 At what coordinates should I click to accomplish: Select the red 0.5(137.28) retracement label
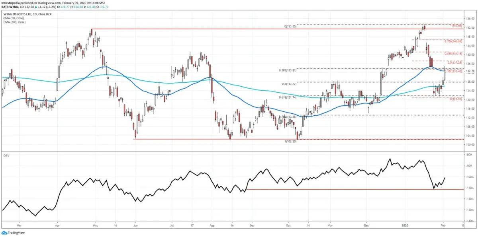coord(454,62)
